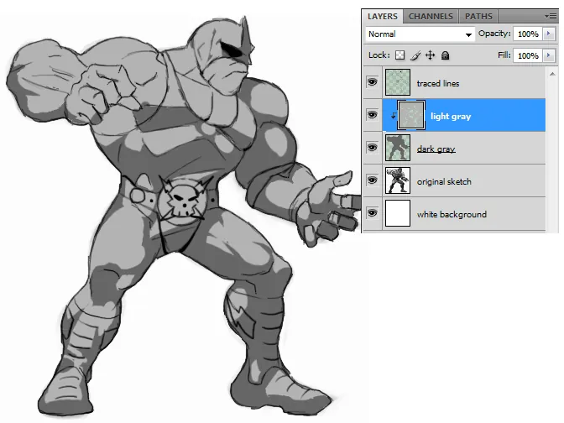564x423 pixels.
Task: Select the dark gray layer thumbnail
Action: (398, 148)
